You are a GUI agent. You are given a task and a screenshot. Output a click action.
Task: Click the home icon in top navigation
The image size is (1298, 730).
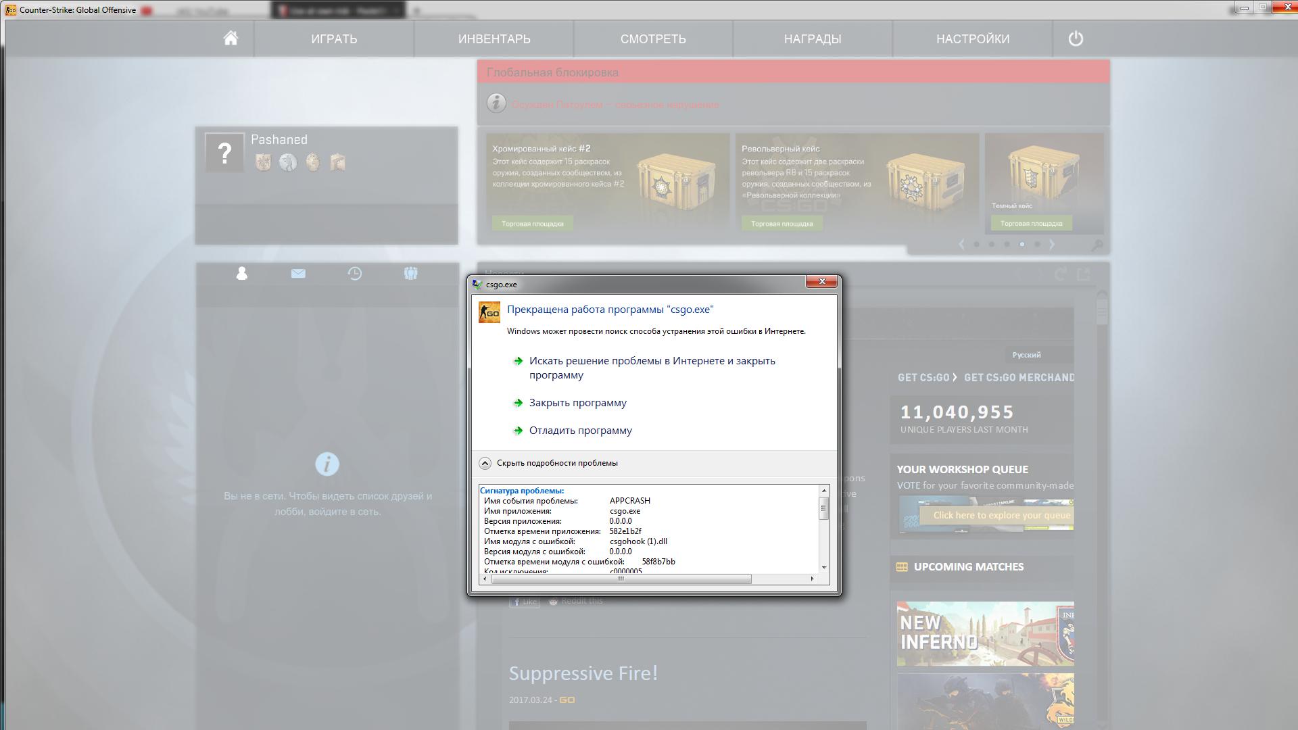tap(231, 39)
